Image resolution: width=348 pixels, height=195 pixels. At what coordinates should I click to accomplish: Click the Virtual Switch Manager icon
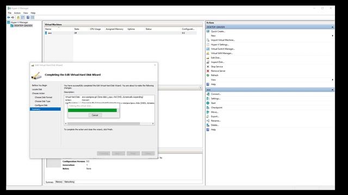208,49
